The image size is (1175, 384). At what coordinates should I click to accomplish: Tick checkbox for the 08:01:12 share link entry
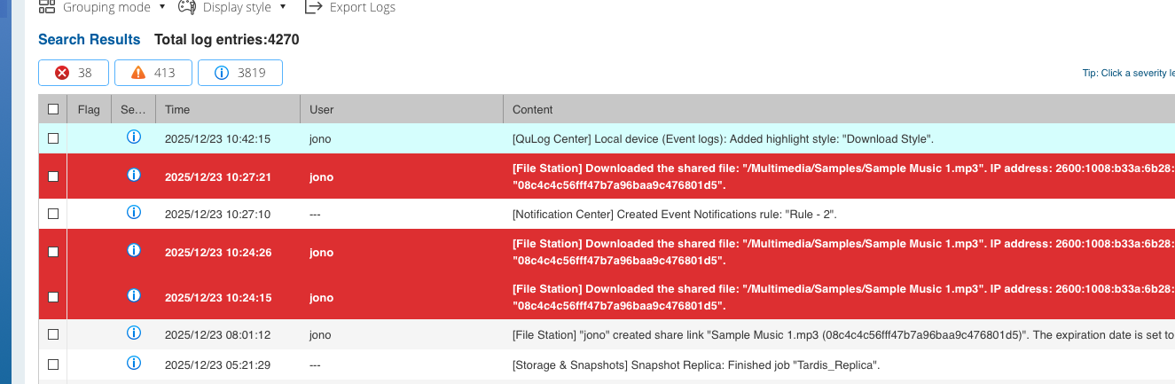click(53, 334)
